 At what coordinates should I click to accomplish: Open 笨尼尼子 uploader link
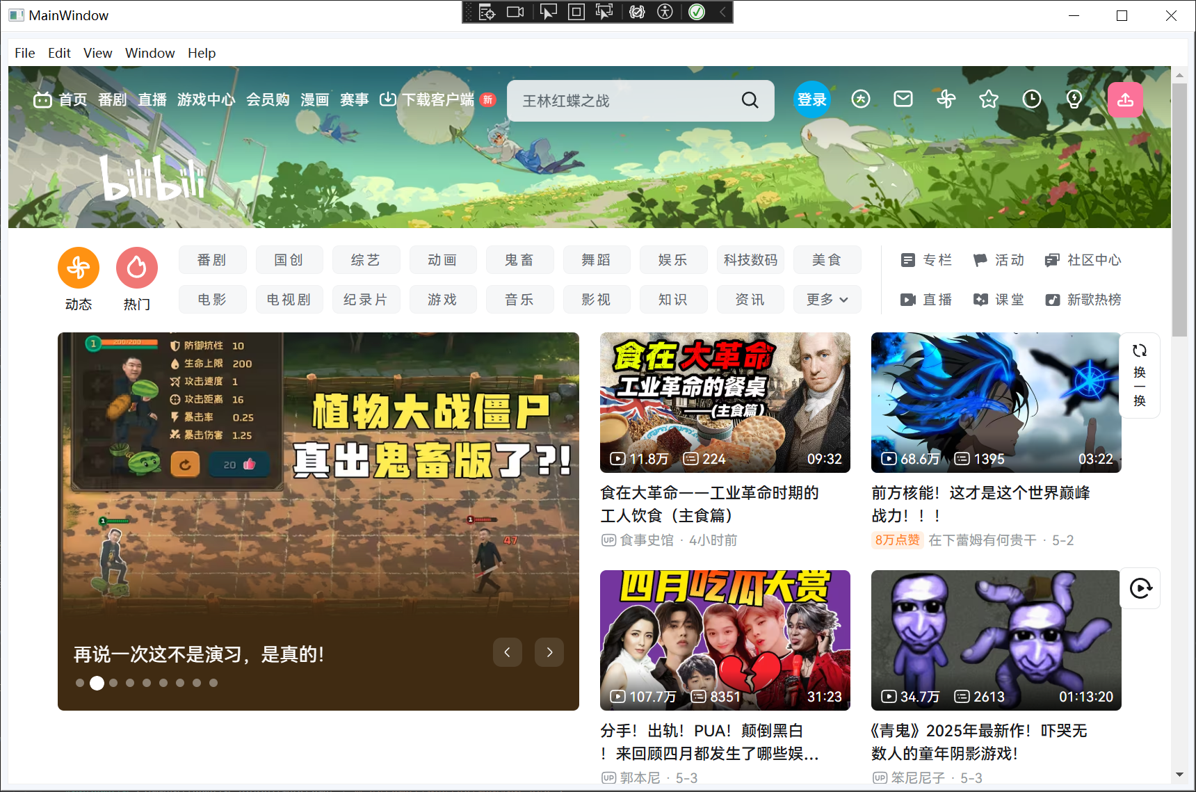click(918, 777)
